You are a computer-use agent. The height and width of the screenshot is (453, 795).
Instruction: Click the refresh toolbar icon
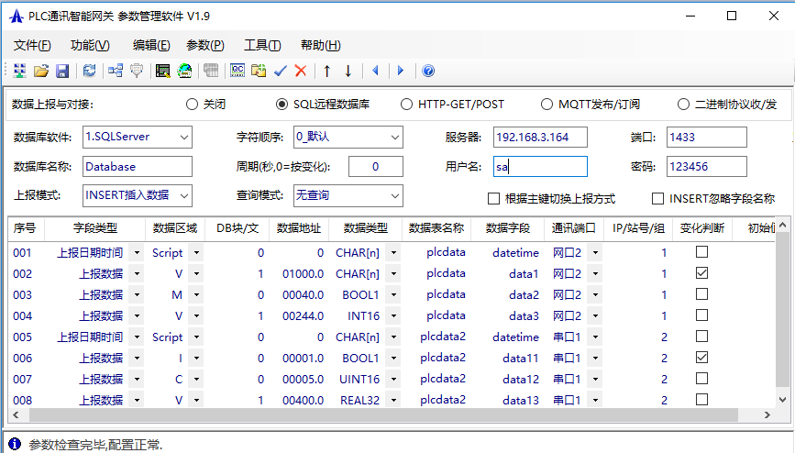coord(90,71)
